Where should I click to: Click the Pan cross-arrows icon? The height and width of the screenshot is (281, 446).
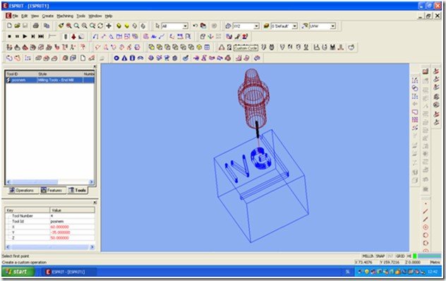point(109,26)
